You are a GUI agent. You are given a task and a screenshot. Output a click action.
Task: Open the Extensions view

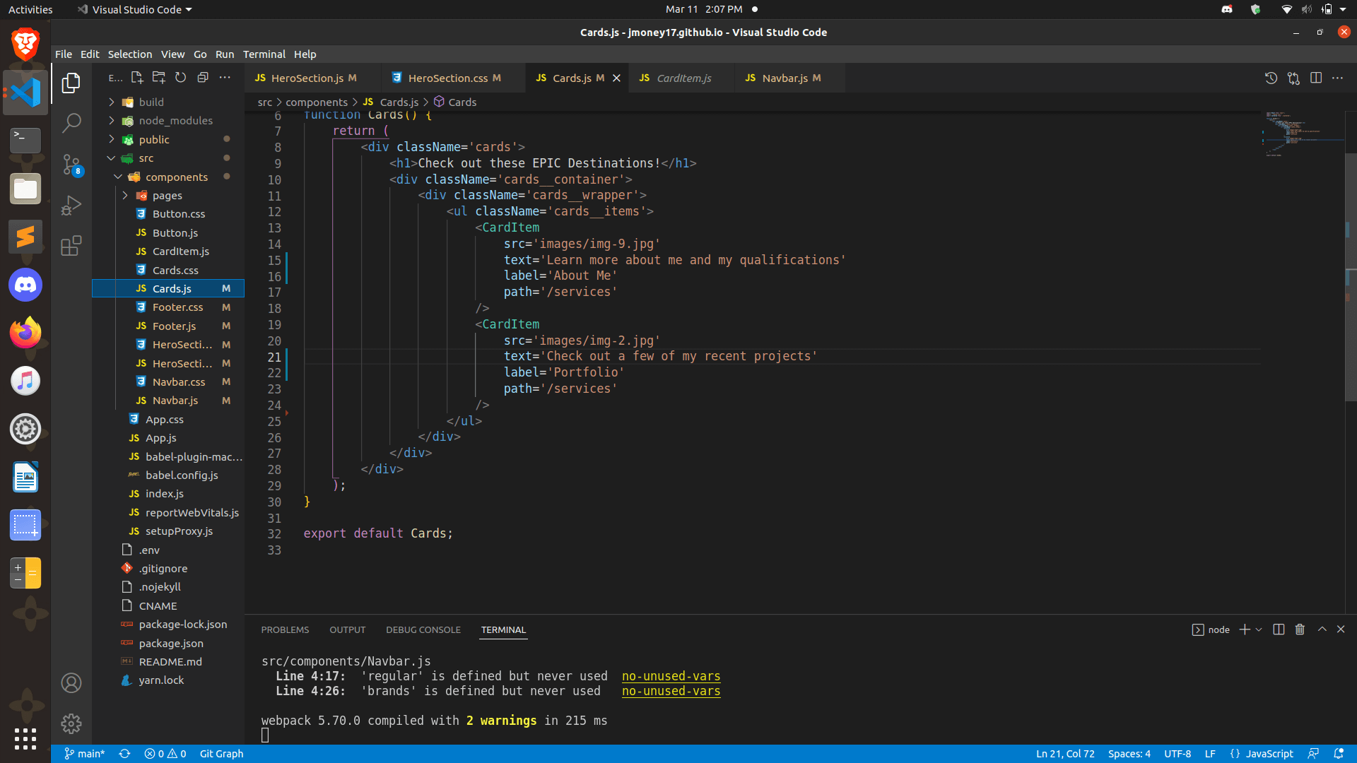[x=71, y=246]
